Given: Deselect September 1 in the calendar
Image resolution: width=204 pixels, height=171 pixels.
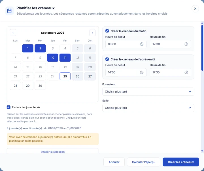Looking at the screenshot, I should pos(28,48).
